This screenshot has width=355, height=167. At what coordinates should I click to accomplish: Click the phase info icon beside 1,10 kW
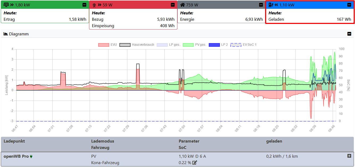[x=197, y=156]
